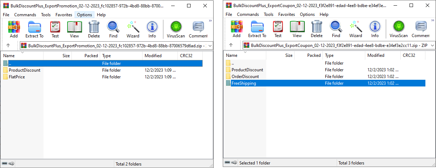Click Extract To icon in left WinRAR window
This screenshot has height=168, width=436.
coord(34,29)
